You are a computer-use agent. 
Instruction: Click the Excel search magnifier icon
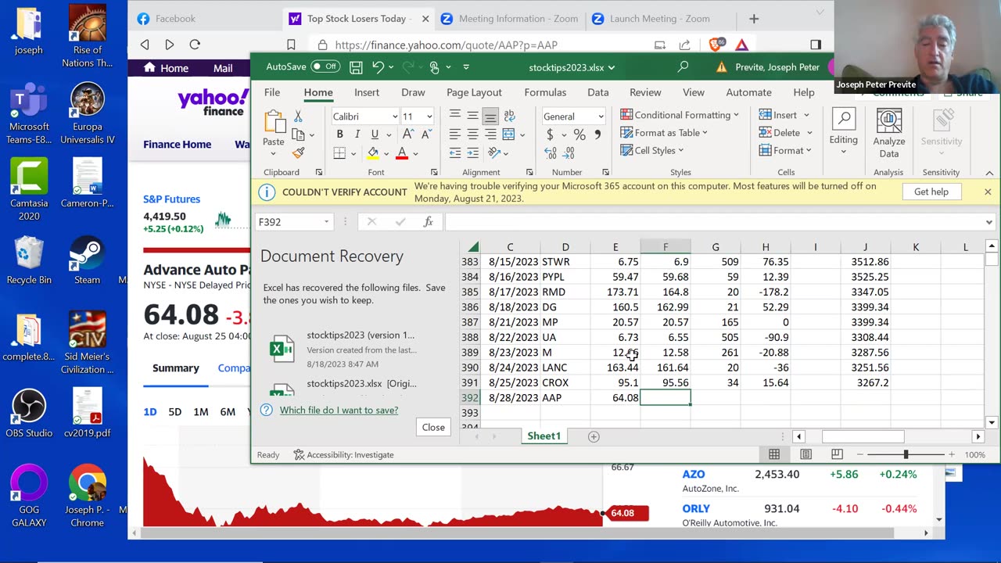(x=683, y=67)
